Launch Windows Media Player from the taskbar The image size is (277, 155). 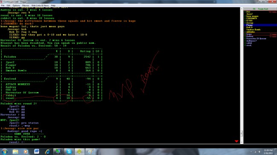[26, 152]
